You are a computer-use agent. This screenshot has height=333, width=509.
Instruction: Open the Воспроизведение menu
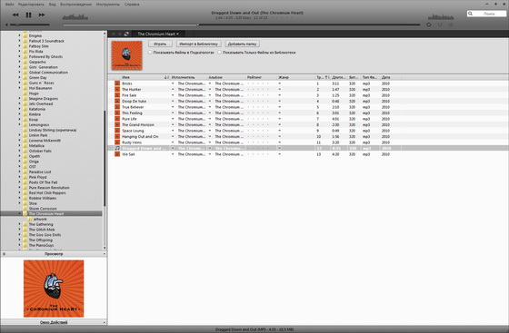point(75,5)
